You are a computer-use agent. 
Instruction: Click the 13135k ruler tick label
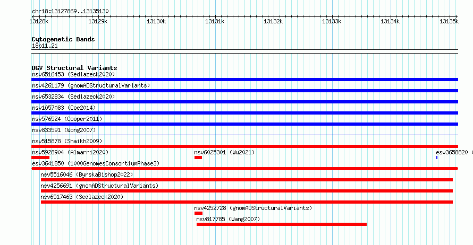[449, 21]
